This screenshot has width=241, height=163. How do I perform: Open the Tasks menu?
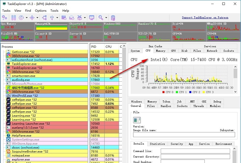(x=6, y=10)
